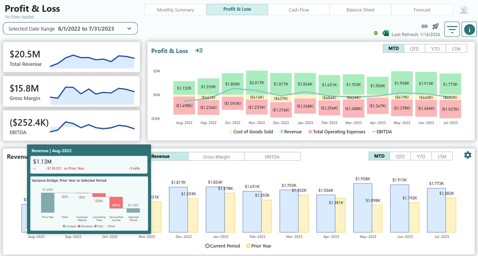Click the SeedMetrics logo
This screenshot has height=256, width=478.
tap(464, 10)
